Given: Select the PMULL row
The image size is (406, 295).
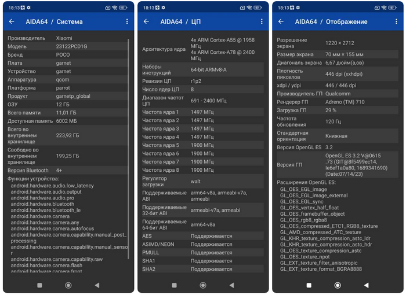Looking at the screenshot, I should [203, 253].
